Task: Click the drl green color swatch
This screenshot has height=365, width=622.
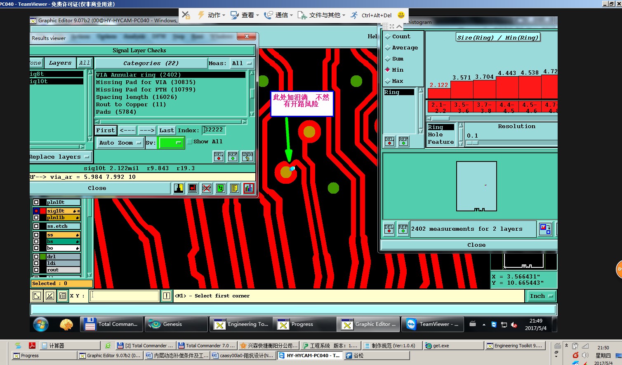Action: pos(43,257)
